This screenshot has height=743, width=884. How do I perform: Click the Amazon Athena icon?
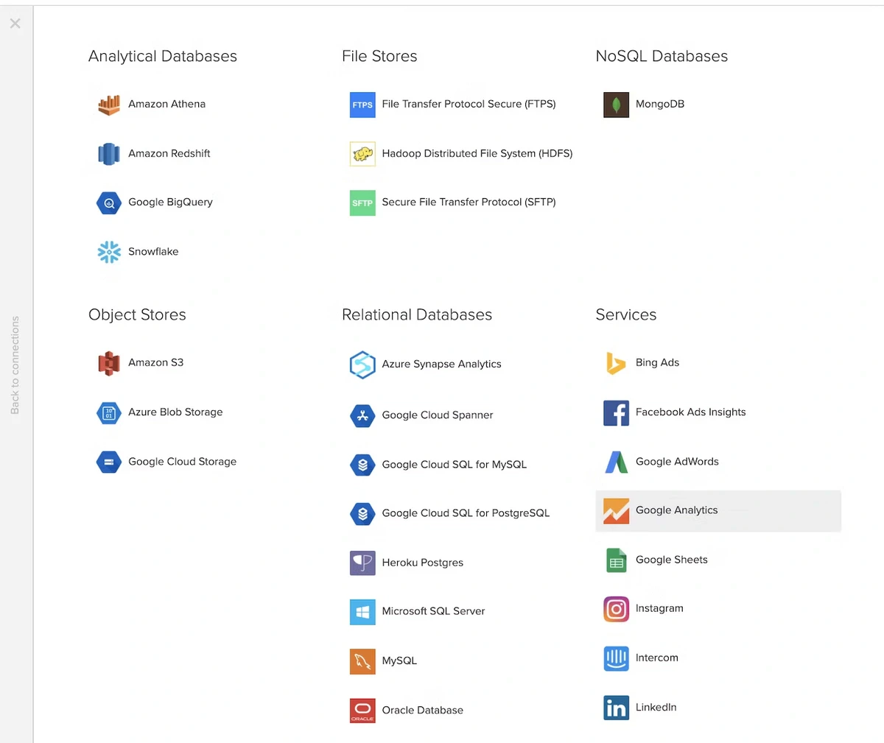coord(109,105)
